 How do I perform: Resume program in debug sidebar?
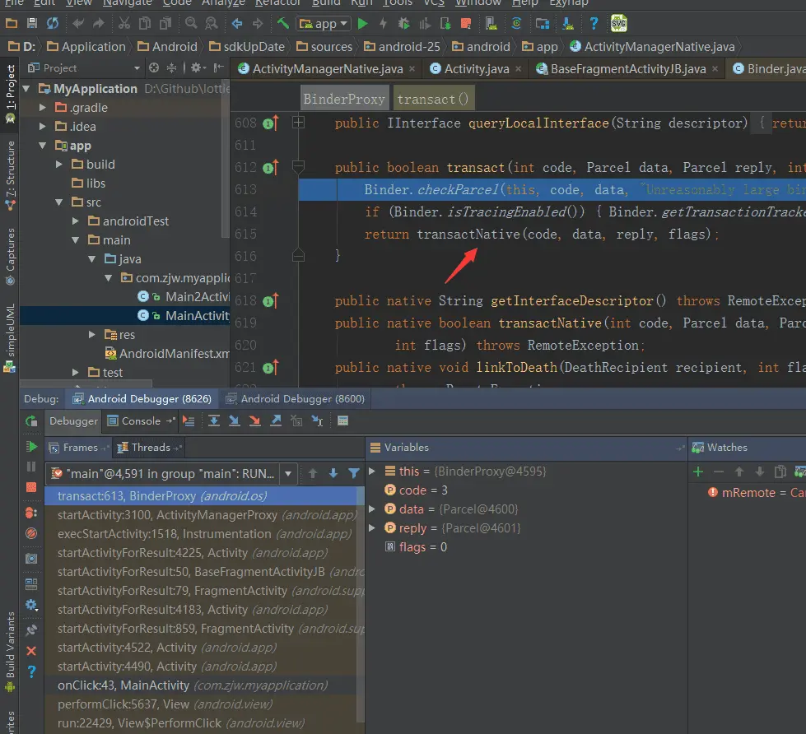31,447
